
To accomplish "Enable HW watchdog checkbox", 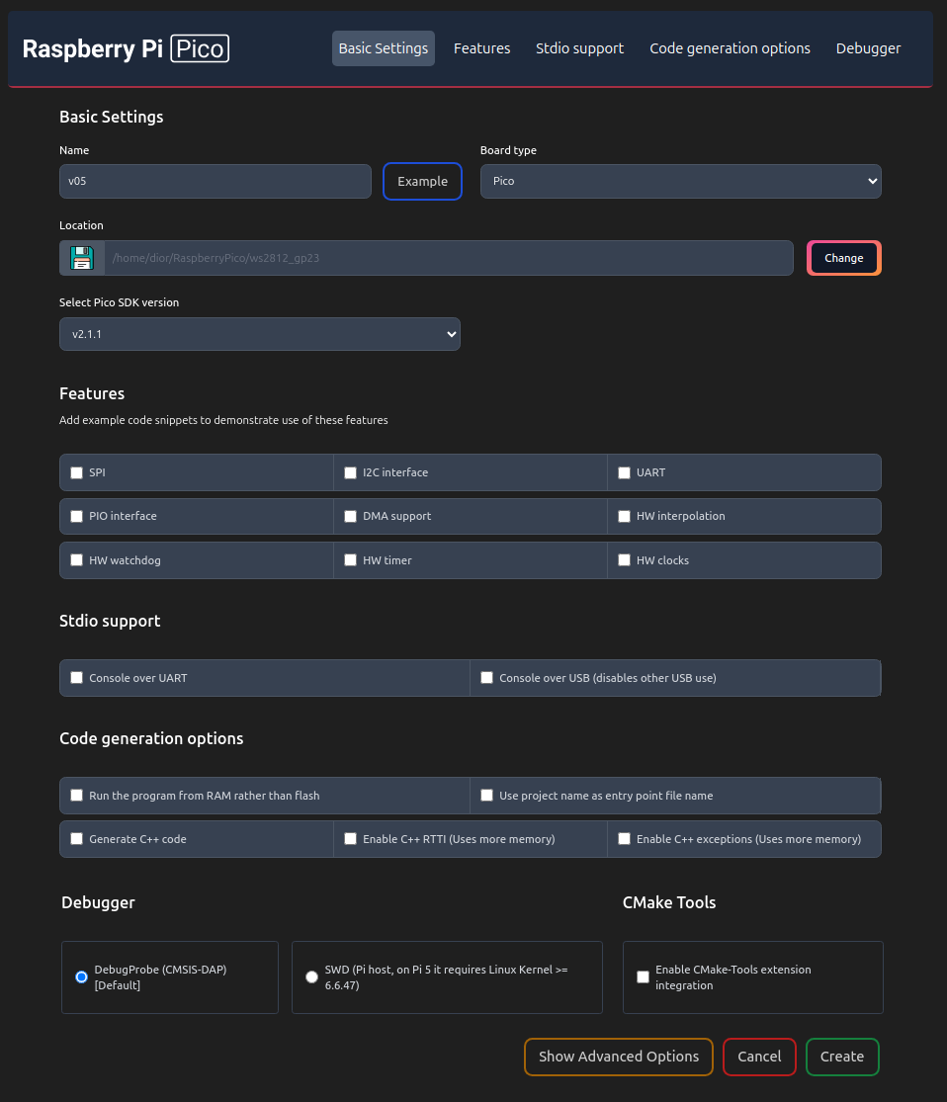I will (x=77, y=560).
